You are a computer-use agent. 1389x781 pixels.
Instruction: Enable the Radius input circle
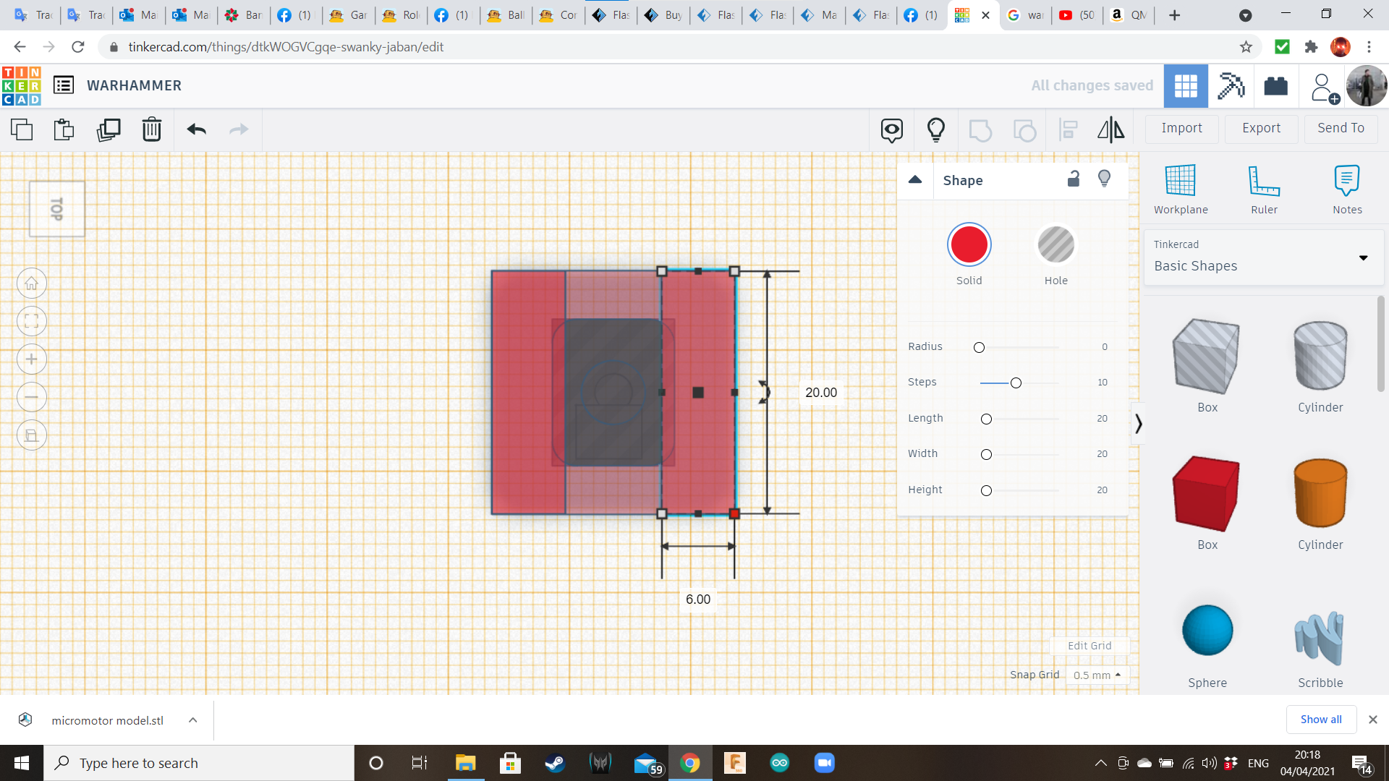click(x=978, y=347)
